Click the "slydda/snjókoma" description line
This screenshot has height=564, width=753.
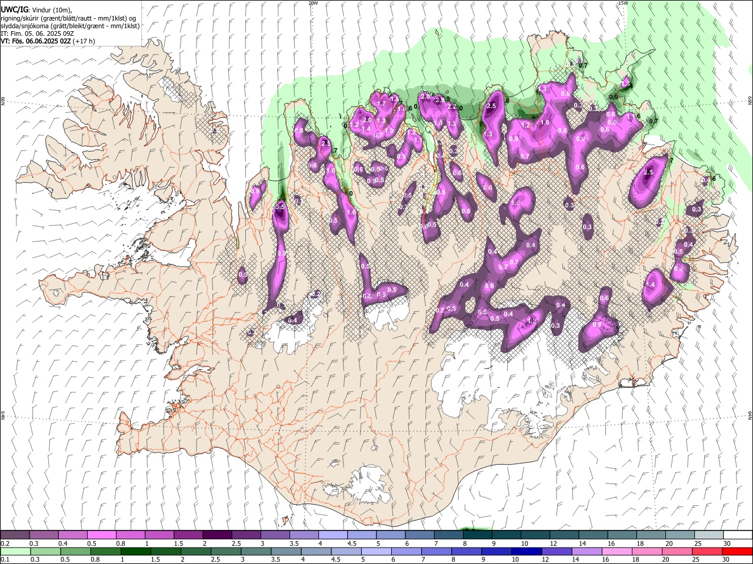(x=70, y=26)
